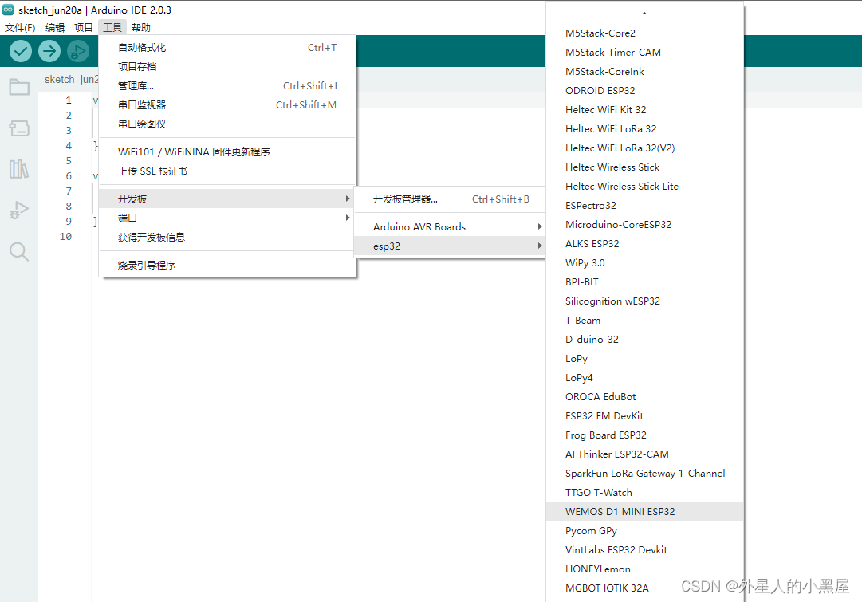862x602 pixels.
Task: Expand the Arduino AVR Boards submenu
Action: point(450,226)
